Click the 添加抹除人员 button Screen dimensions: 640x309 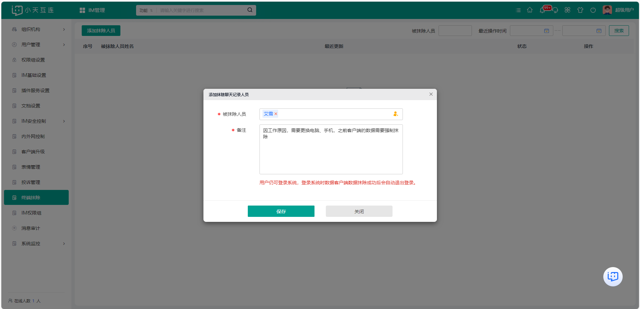pyautogui.click(x=101, y=31)
